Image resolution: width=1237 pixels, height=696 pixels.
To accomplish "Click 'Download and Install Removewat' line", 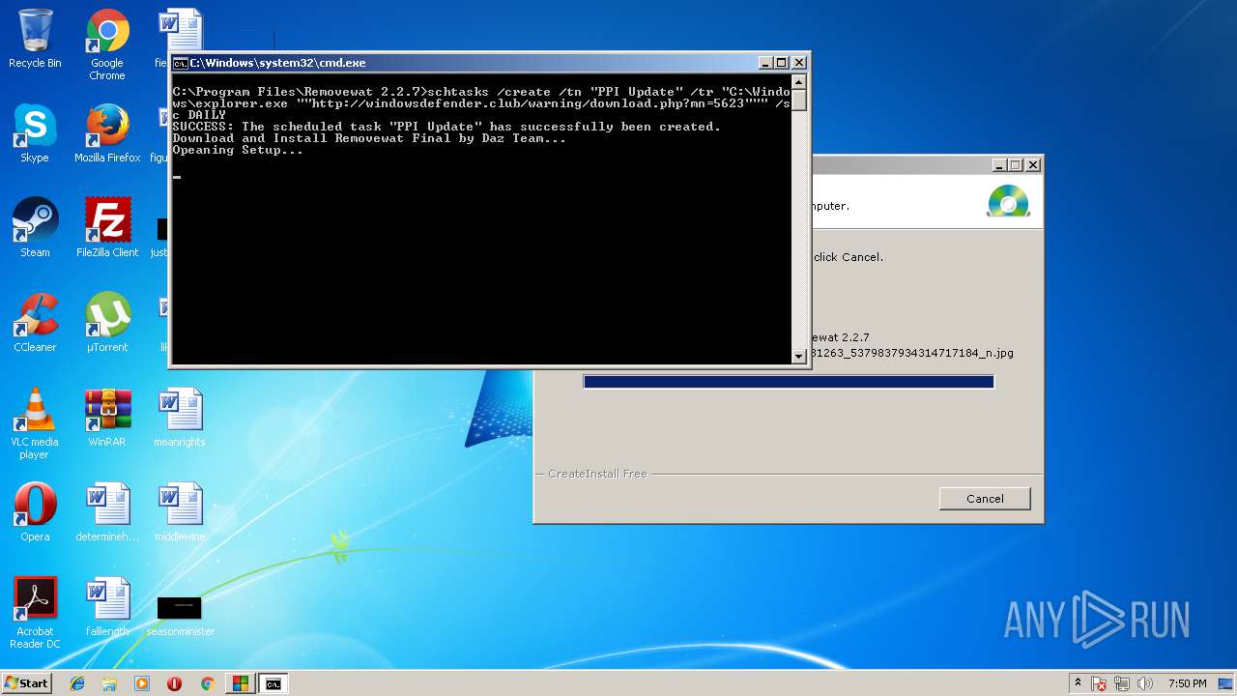I will [x=369, y=138].
